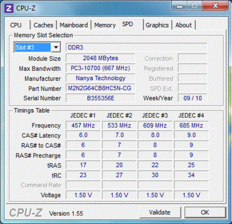Click the Serial Number value B355356E

(x=100, y=98)
